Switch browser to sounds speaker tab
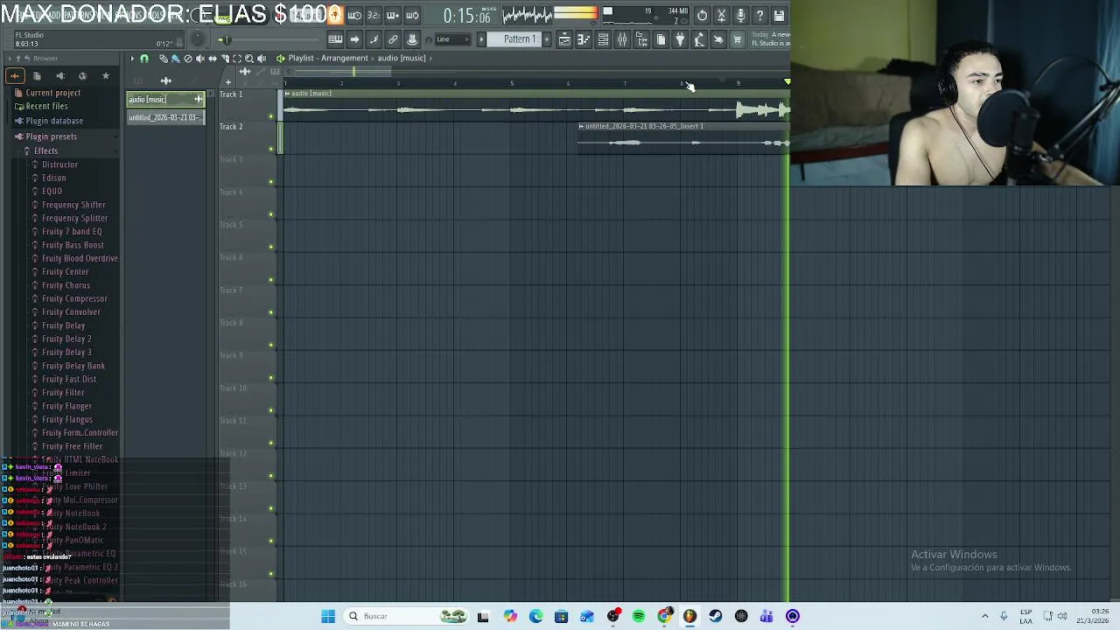The image size is (1120, 630). click(x=60, y=76)
